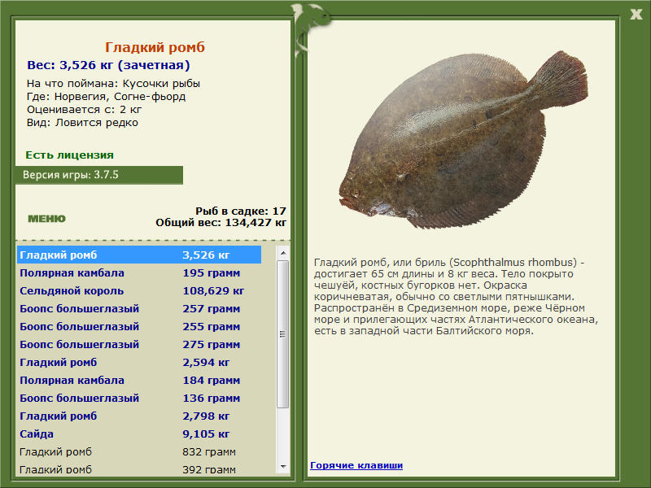This screenshot has width=651, height=488.
Task: Select Боопс большеглазый 255 грамм row
Action: pyautogui.click(x=139, y=327)
